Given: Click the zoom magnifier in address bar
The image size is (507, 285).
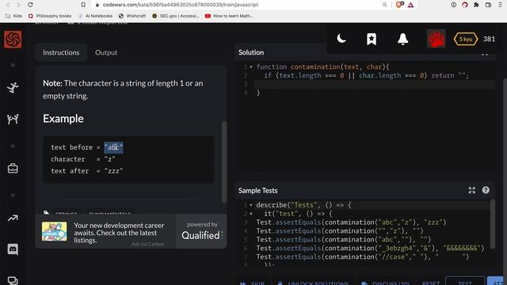Looking at the screenshot, I should pyautogui.click(x=385, y=5).
